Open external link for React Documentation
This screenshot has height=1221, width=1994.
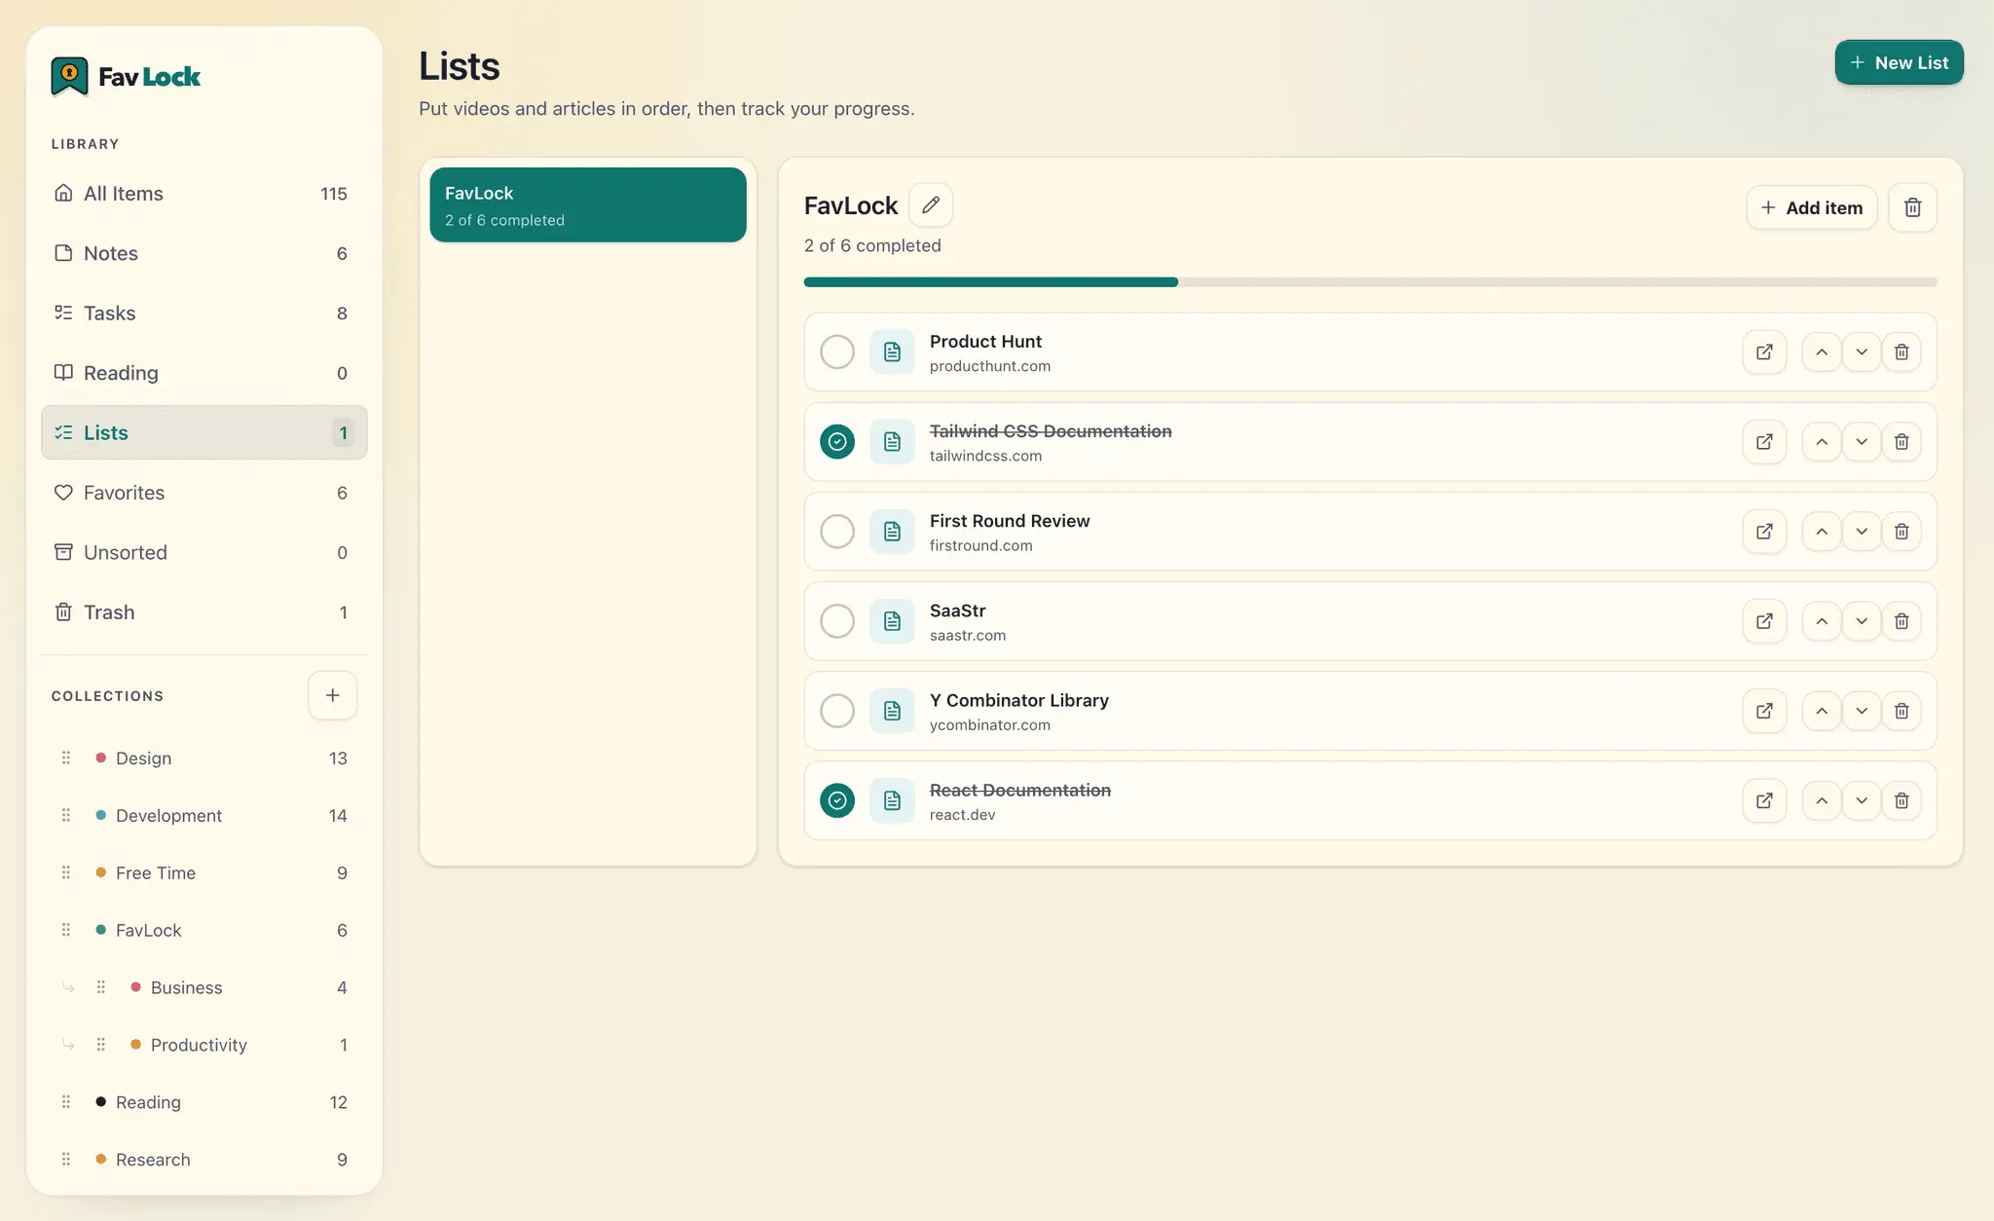pos(1764,800)
